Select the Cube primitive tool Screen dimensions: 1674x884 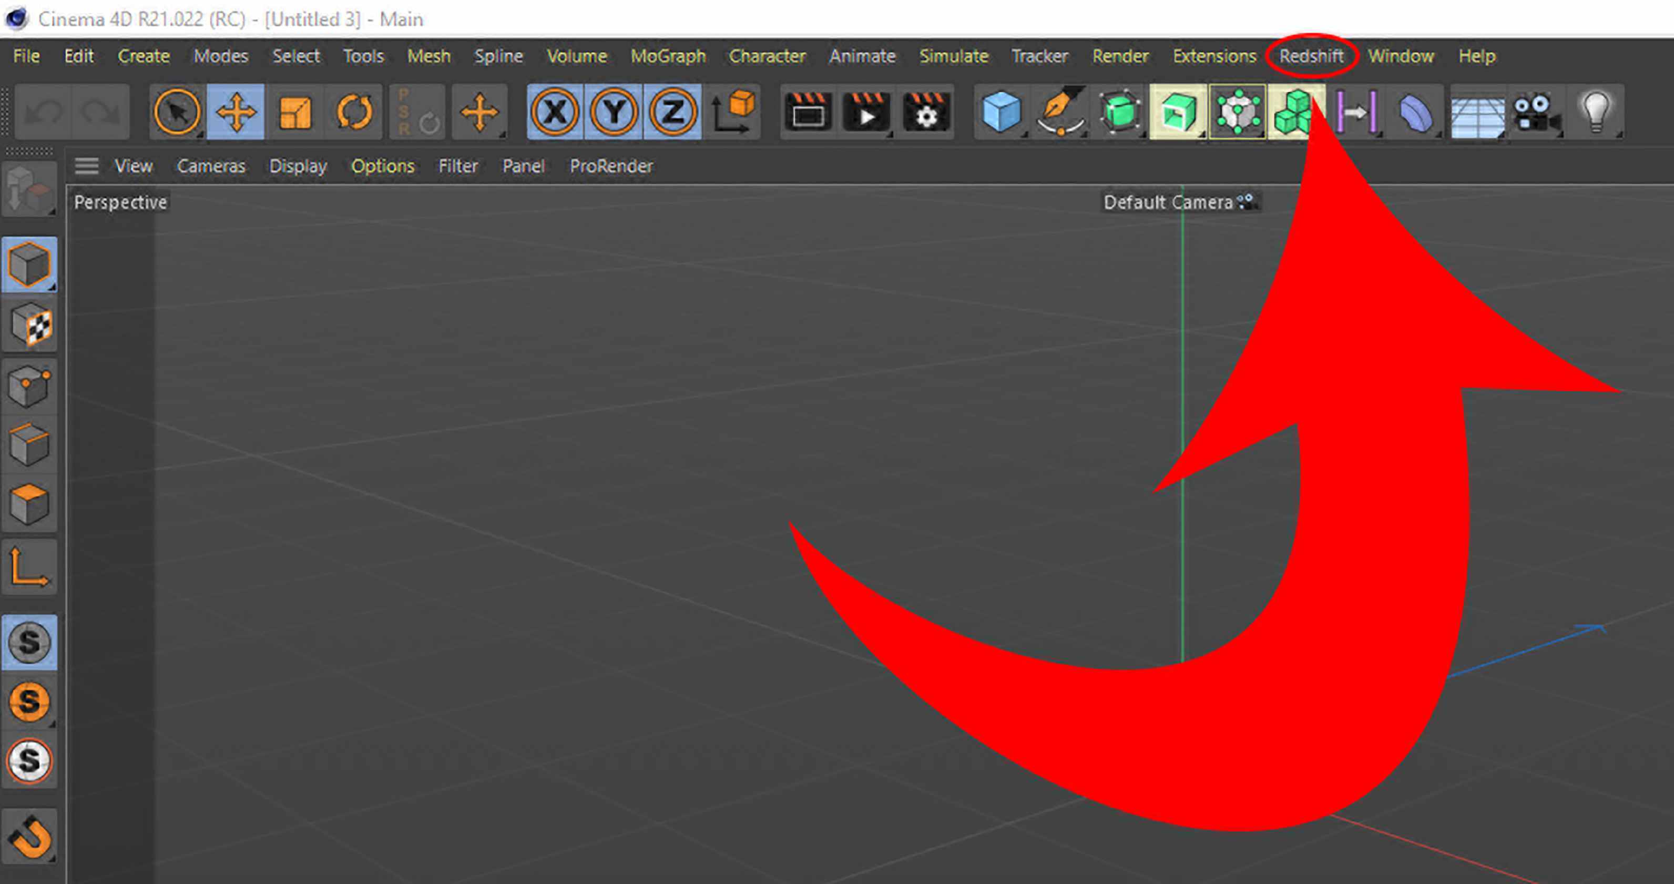coord(1001,112)
